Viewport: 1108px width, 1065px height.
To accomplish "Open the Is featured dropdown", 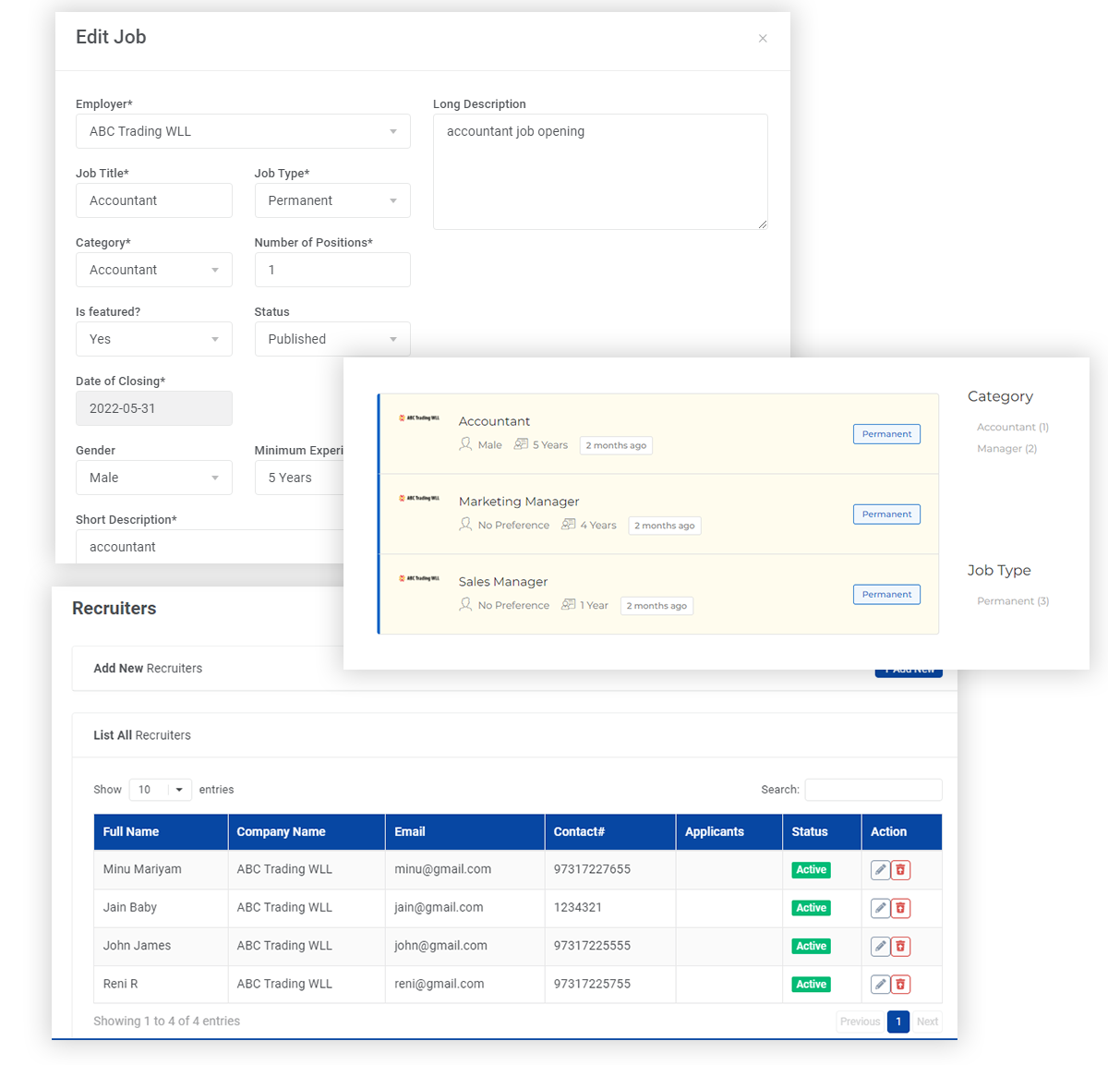I will click(153, 339).
